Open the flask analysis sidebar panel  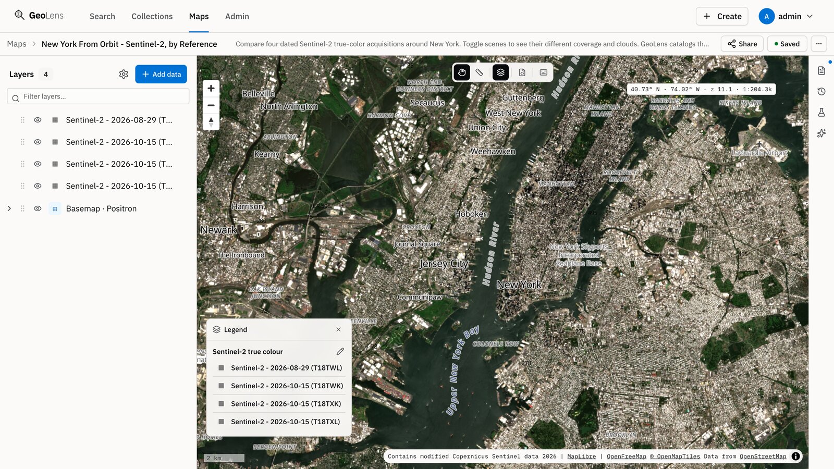[821, 112]
